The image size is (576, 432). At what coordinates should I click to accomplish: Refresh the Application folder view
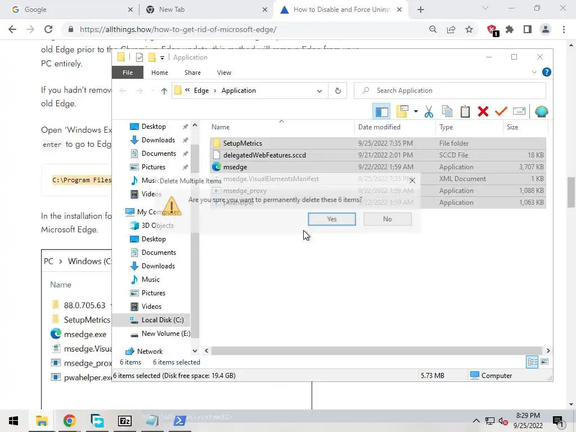pos(337,91)
